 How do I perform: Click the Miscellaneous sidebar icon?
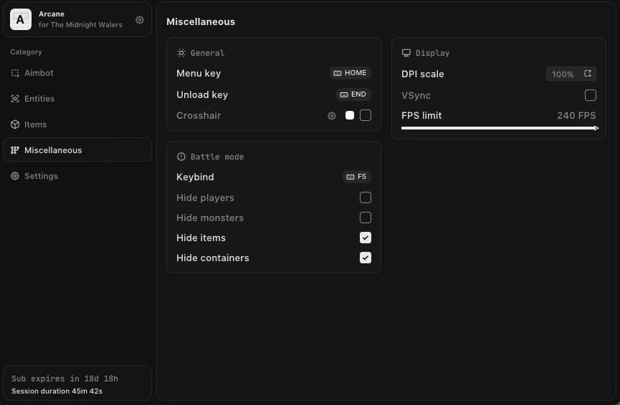15,150
